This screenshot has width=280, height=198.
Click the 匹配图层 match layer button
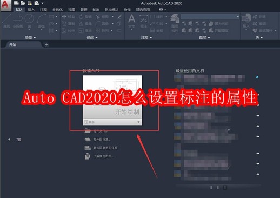(218, 31)
